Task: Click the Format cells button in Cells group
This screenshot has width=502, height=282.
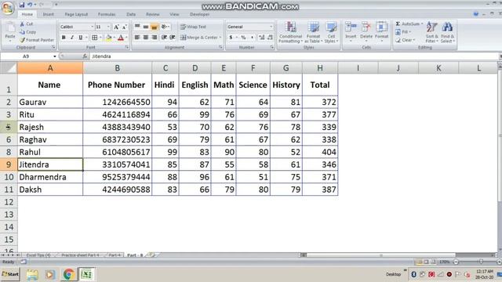Action: [x=382, y=32]
